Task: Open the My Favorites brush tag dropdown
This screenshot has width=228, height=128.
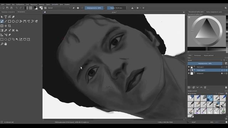Action: 202,94
